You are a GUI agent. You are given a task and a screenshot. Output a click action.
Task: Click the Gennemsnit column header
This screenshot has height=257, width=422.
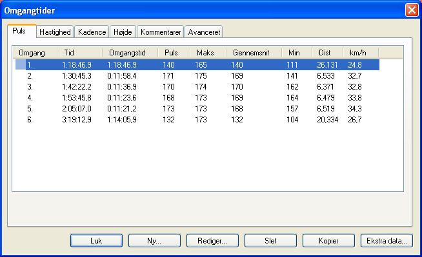click(x=254, y=53)
